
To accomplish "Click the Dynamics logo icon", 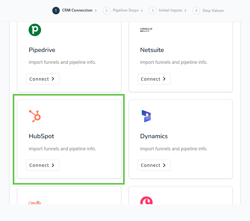I will [146, 116].
